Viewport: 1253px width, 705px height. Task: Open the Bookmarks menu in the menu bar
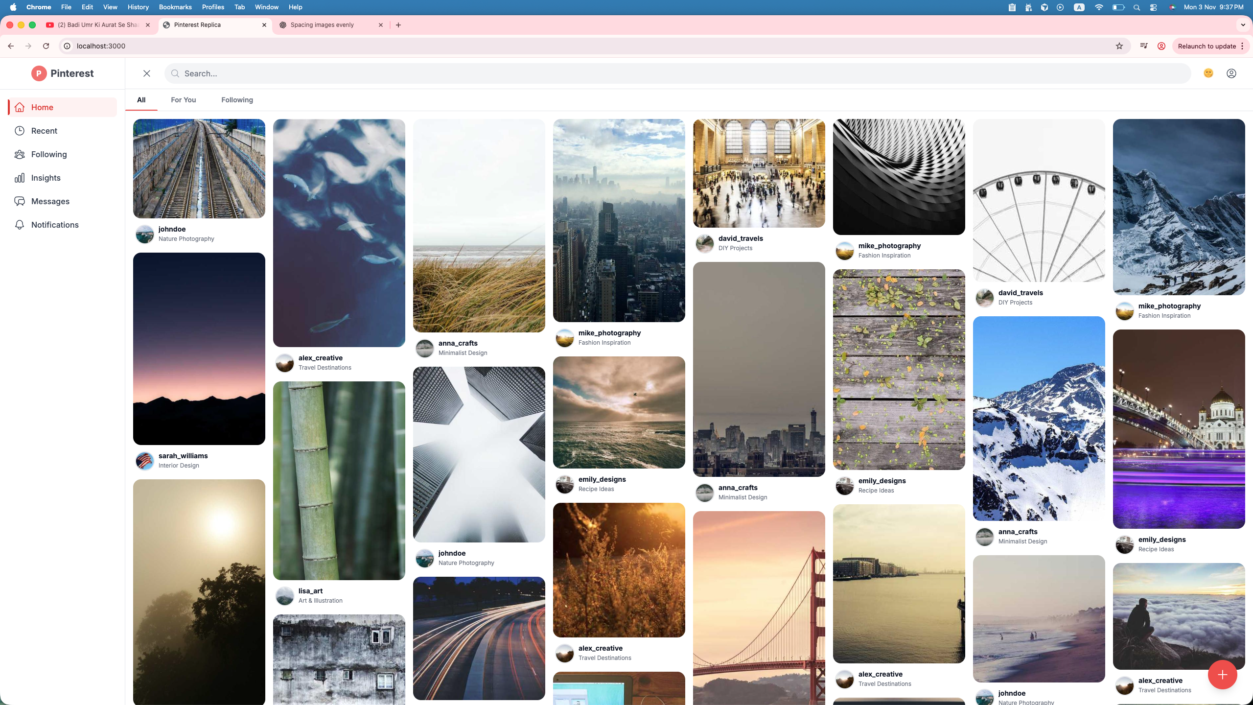[175, 7]
